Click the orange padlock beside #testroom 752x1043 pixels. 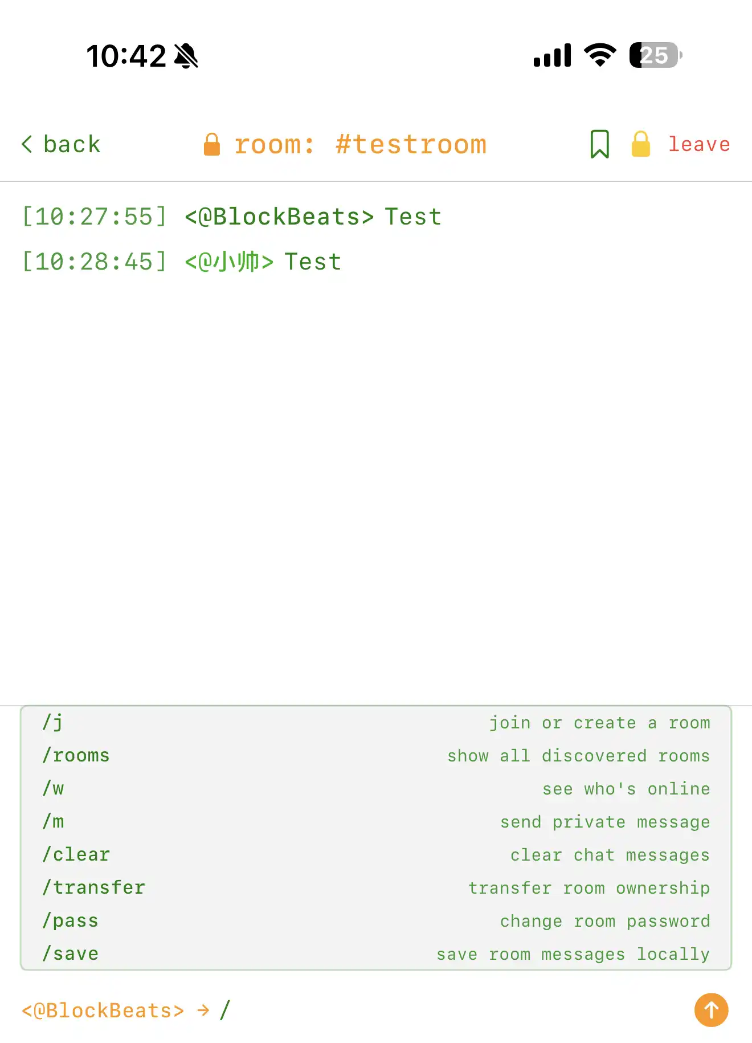212,144
